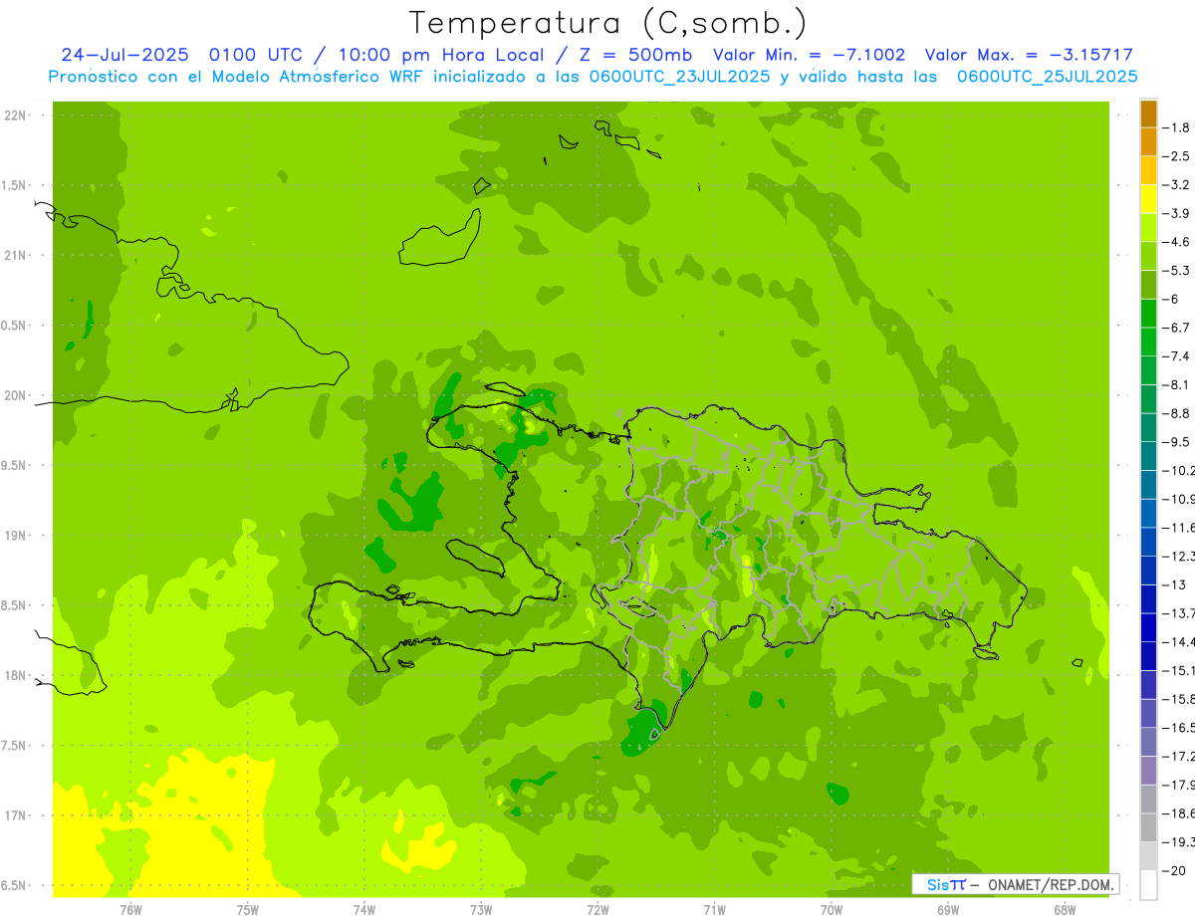
Task: Click the "18N" latitude label
Action: 15,675
